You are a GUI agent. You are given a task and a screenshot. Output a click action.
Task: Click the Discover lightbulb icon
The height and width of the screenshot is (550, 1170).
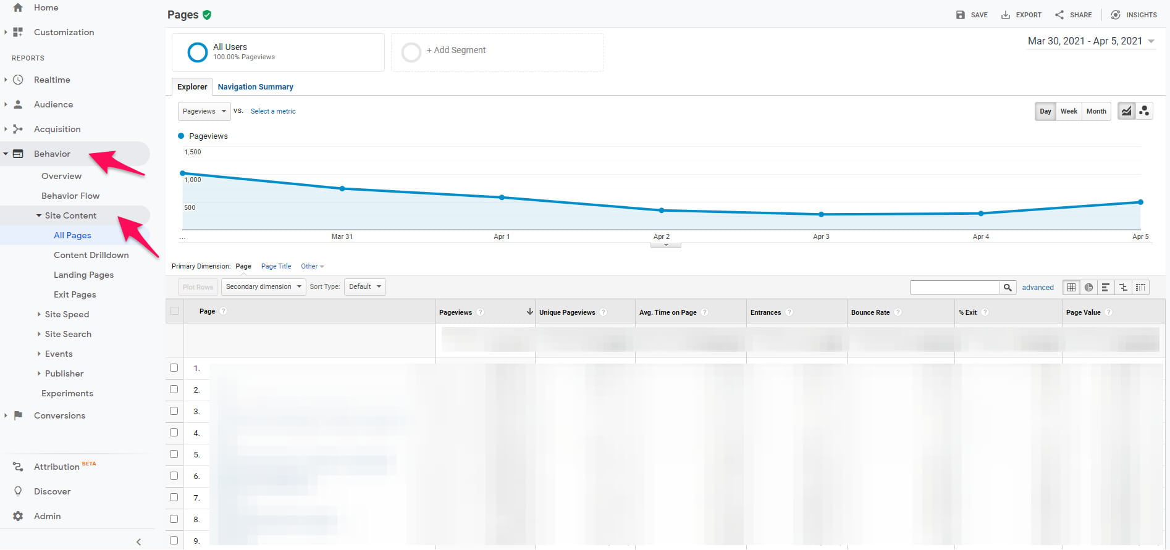[18, 491]
